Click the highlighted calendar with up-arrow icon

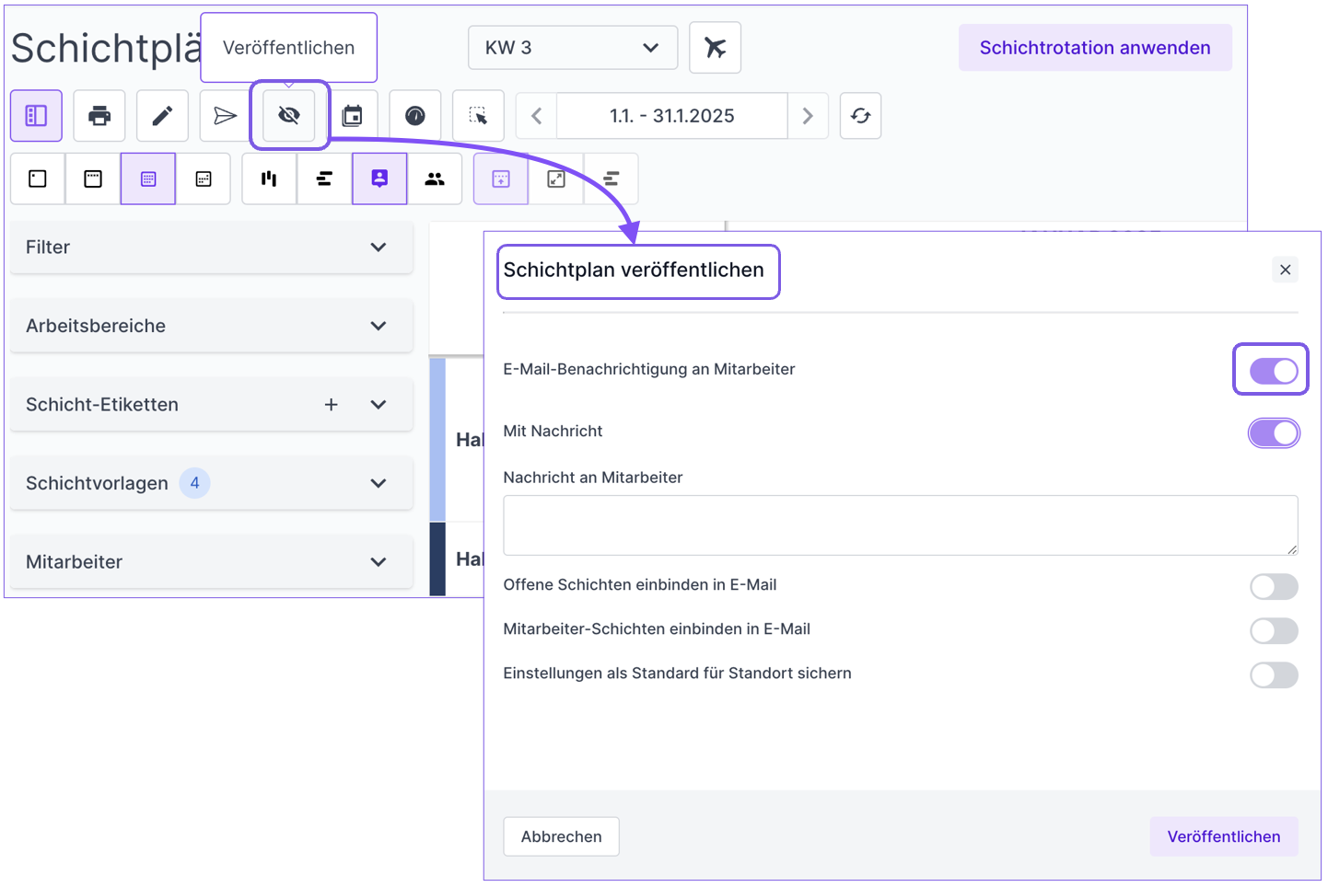(x=501, y=179)
